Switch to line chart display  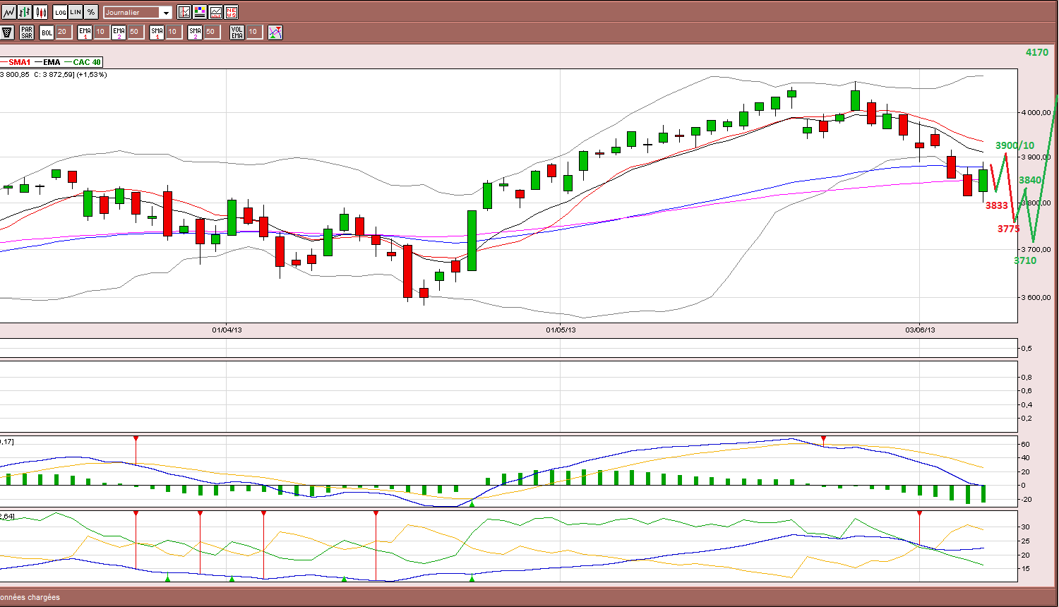9,12
